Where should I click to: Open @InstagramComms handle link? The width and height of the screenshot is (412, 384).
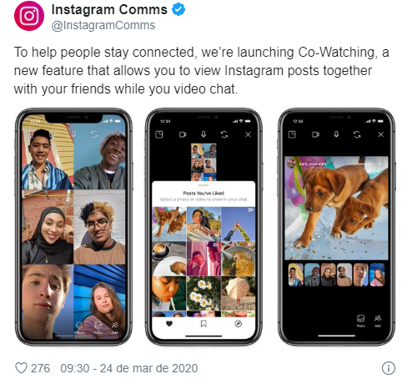coord(103,25)
